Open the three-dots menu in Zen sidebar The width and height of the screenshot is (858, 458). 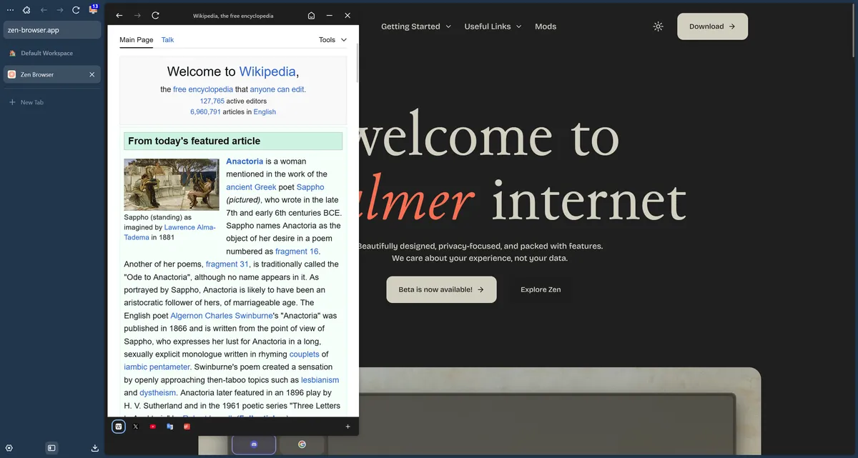coord(10,10)
